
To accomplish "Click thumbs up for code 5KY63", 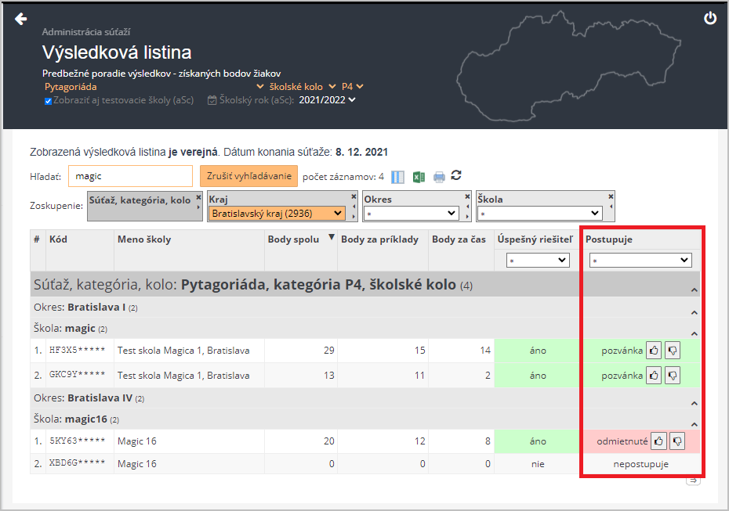I will [658, 441].
